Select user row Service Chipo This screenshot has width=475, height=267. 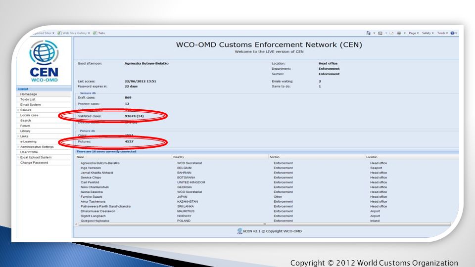(x=91, y=178)
